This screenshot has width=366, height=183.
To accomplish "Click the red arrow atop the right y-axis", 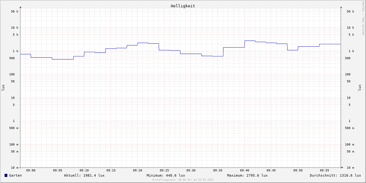I will [x=341, y=7].
